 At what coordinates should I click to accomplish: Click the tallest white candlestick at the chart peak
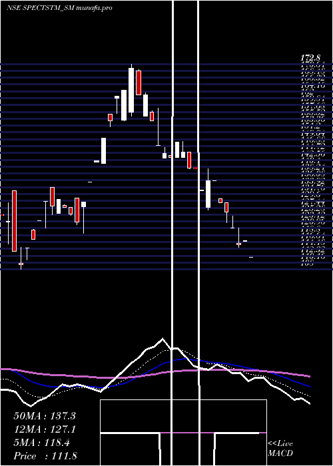(131, 90)
